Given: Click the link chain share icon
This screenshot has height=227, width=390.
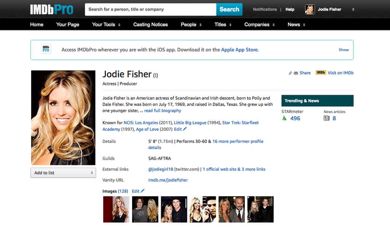Looking at the screenshot, I should [x=290, y=73].
